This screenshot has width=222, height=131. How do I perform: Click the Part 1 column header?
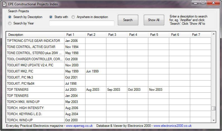click(75, 35)
